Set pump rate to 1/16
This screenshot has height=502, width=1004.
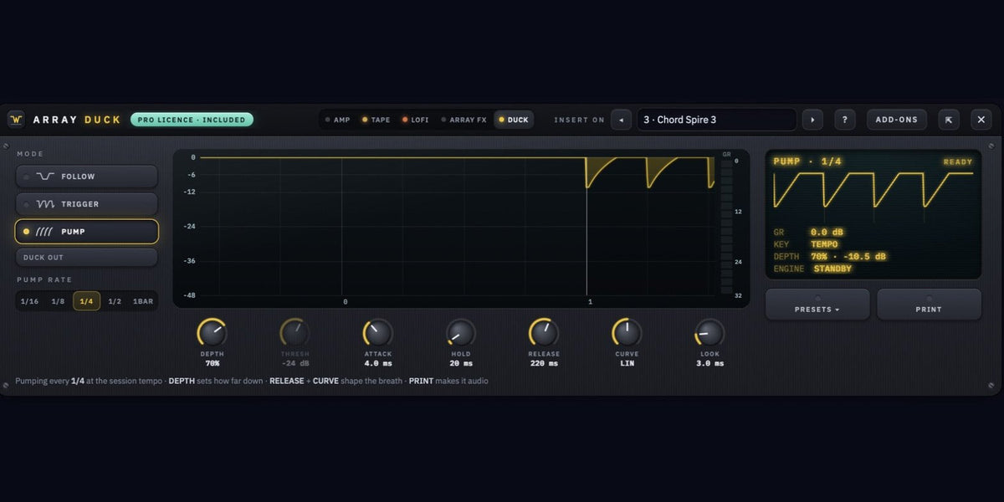[29, 301]
